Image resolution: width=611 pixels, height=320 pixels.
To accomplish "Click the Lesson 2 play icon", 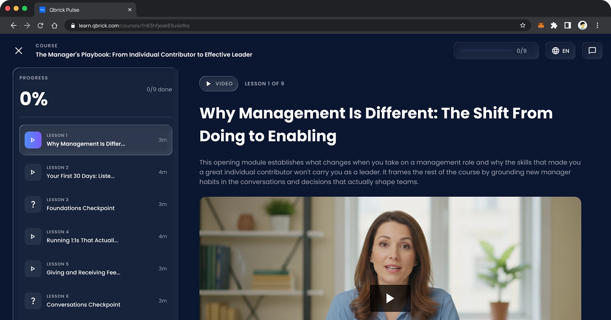I will click(33, 172).
